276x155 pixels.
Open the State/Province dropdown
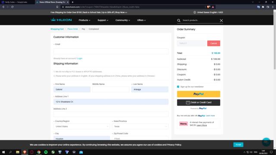tap(140, 126)
